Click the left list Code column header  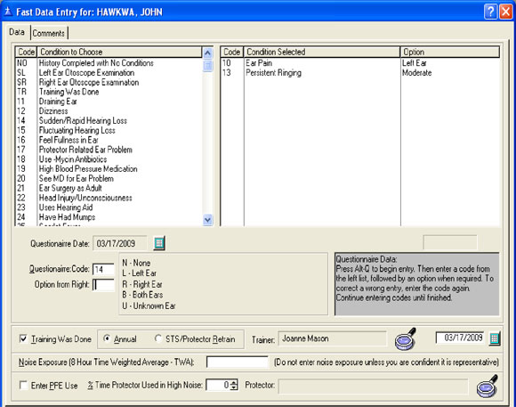click(x=27, y=52)
